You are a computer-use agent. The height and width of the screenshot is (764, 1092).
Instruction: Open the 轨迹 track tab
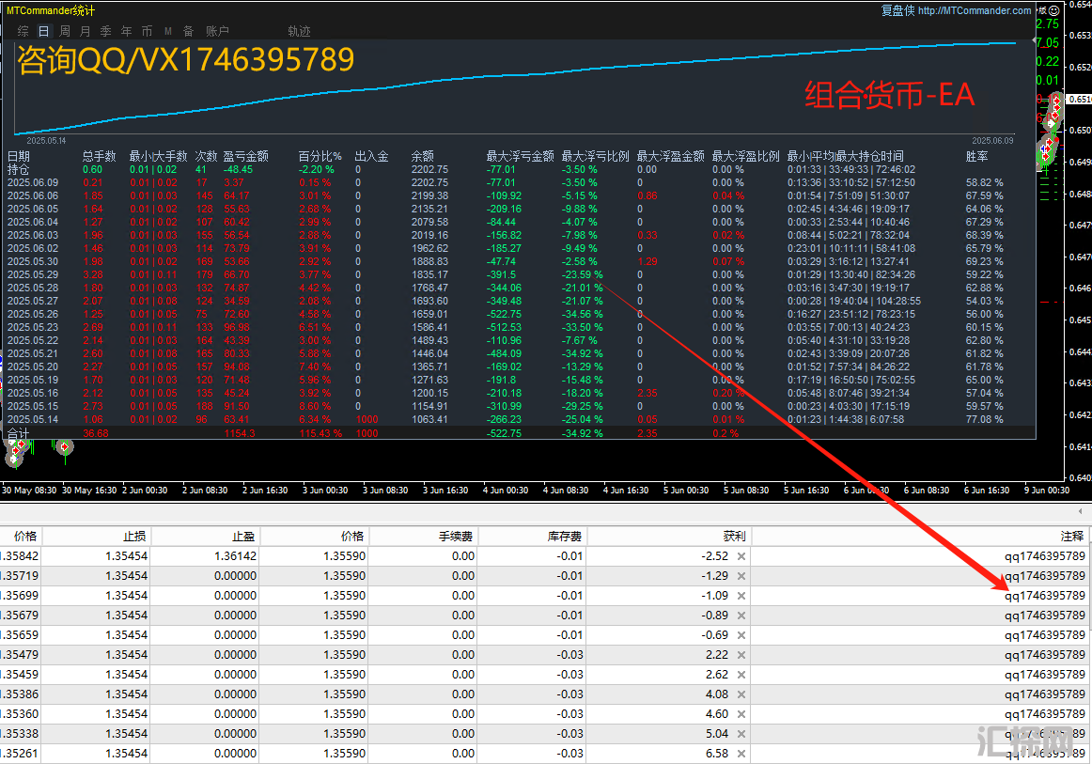pyautogui.click(x=299, y=31)
